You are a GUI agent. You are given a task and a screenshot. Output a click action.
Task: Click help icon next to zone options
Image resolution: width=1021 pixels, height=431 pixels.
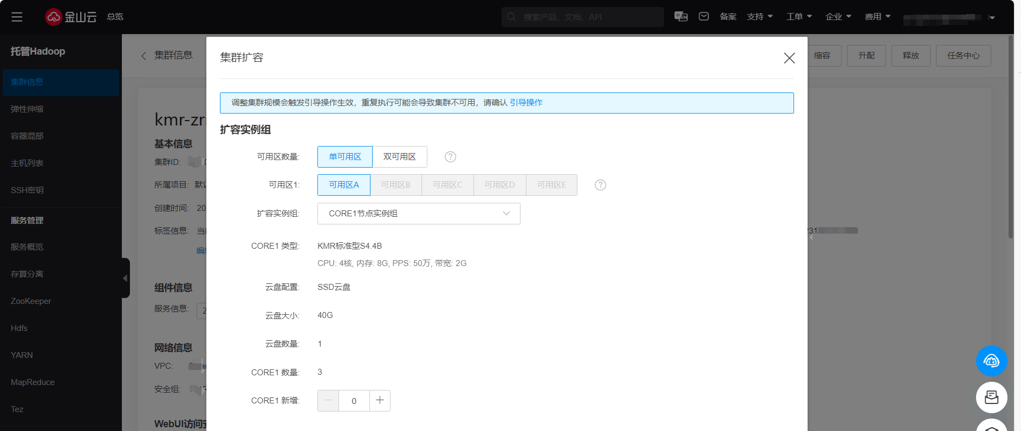point(600,185)
